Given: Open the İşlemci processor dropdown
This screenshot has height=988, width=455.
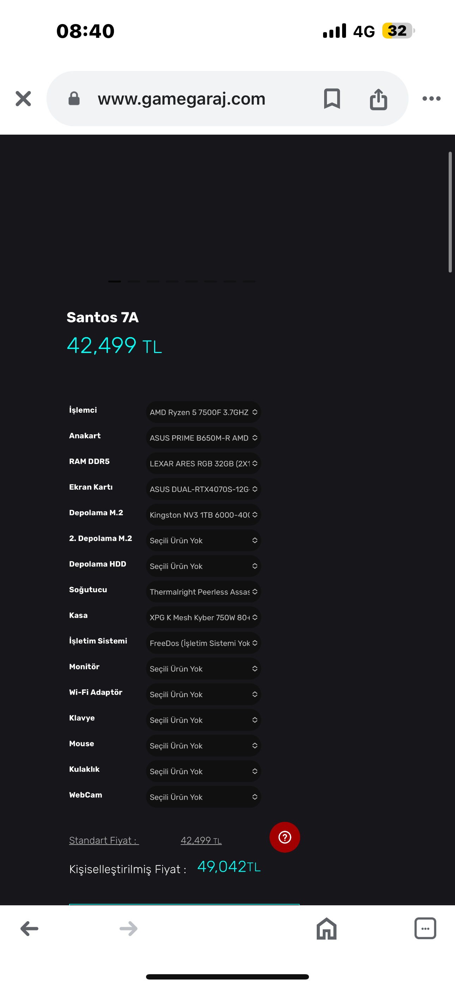Looking at the screenshot, I should pos(204,412).
